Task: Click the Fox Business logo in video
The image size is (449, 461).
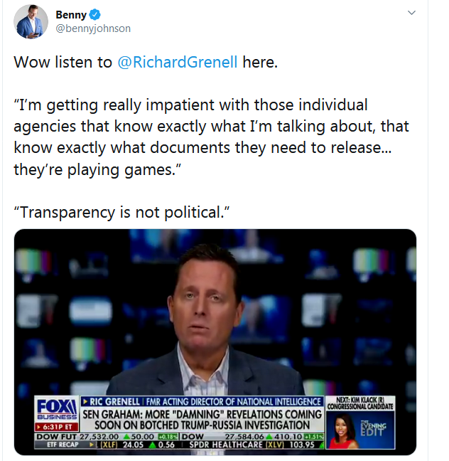Action: tap(57, 409)
